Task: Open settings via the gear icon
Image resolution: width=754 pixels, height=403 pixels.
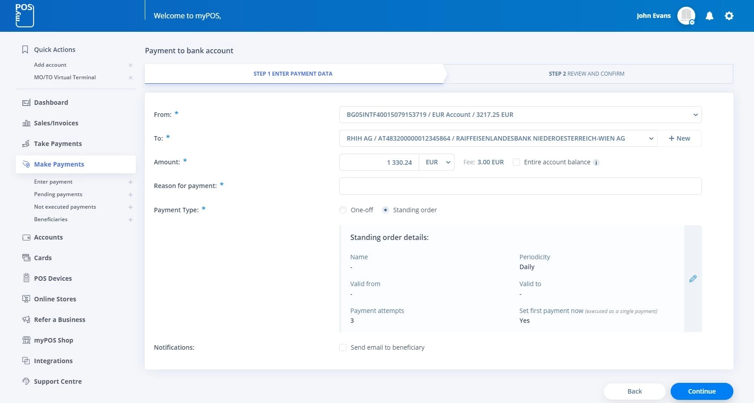Action: [729, 16]
